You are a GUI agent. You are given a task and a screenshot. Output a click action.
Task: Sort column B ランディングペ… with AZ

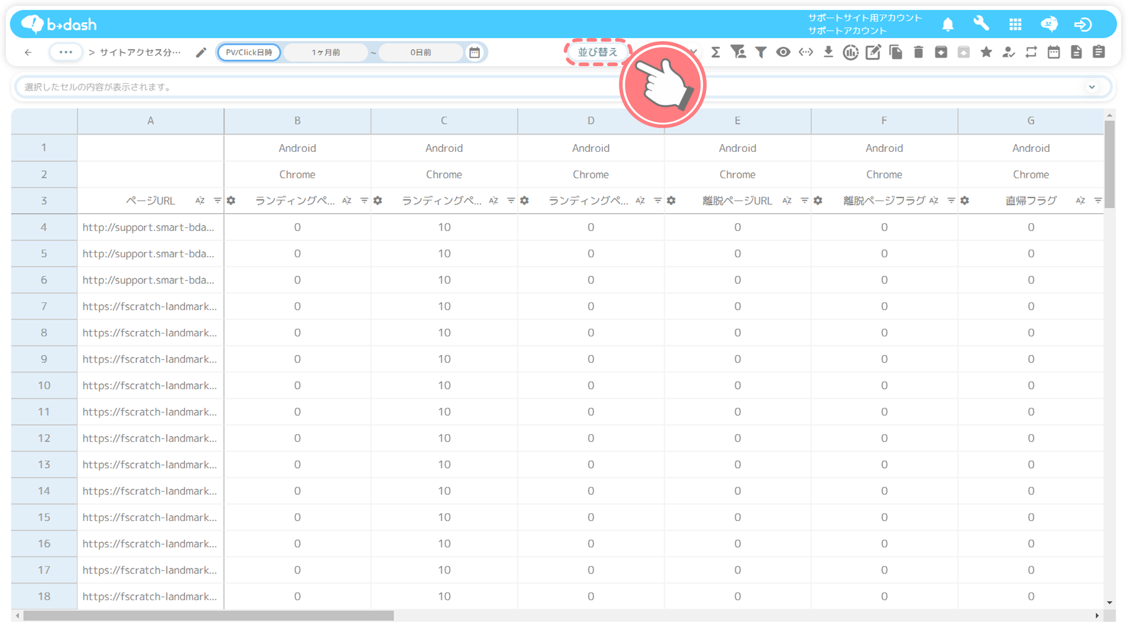(346, 201)
